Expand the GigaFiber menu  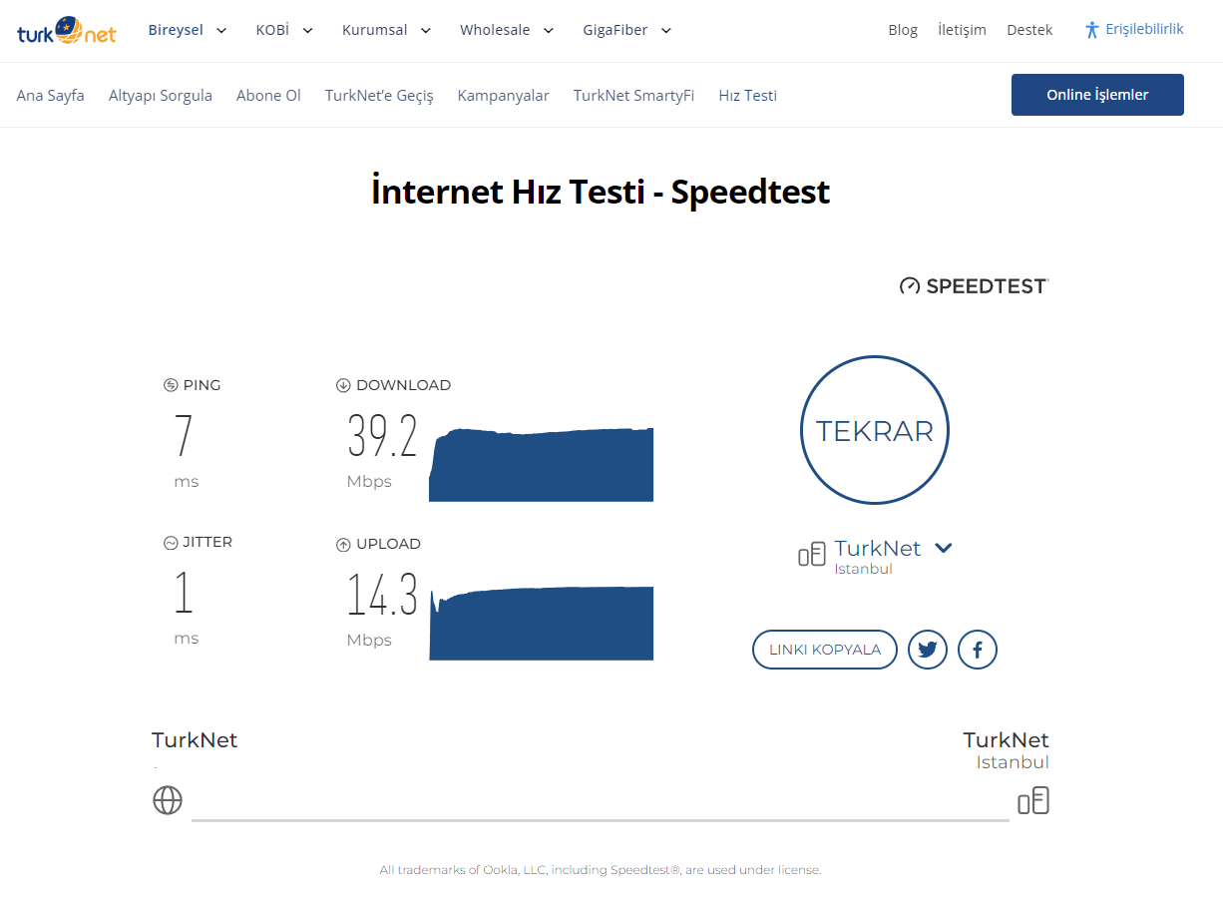pyautogui.click(x=627, y=30)
